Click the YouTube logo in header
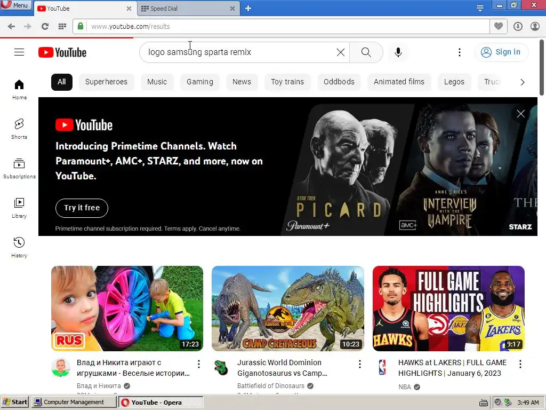 [x=62, y=52]
